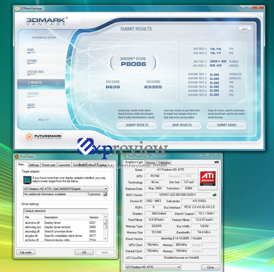The width and height of the screenshot is (274, 272).
Task: Click the Tab order button in RivaTuner
Action: [x=26, y=252]
